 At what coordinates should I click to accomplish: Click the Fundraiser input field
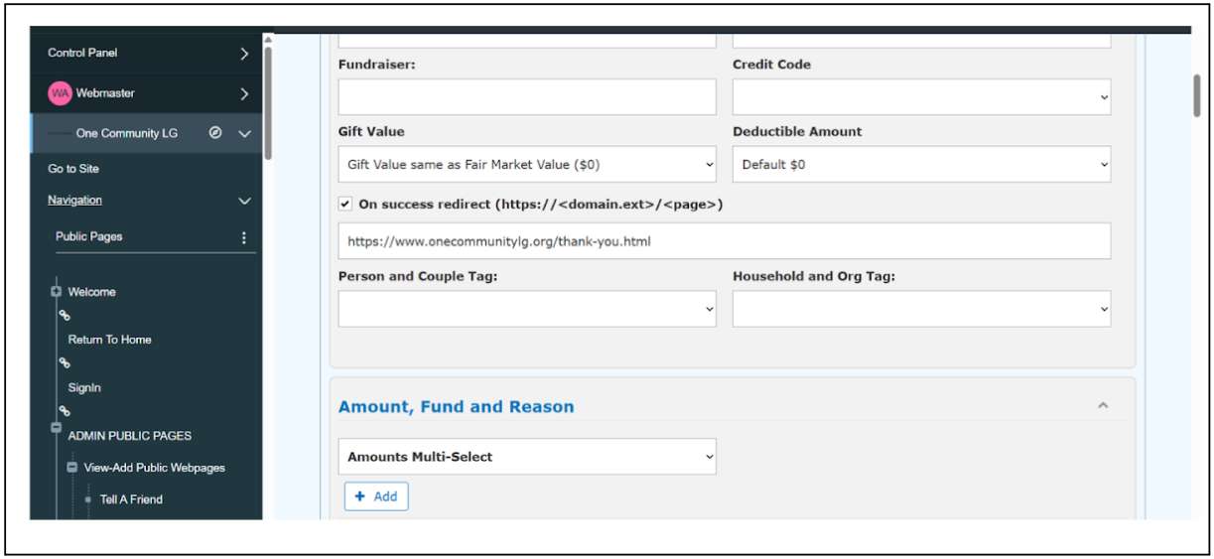[527, 97]
